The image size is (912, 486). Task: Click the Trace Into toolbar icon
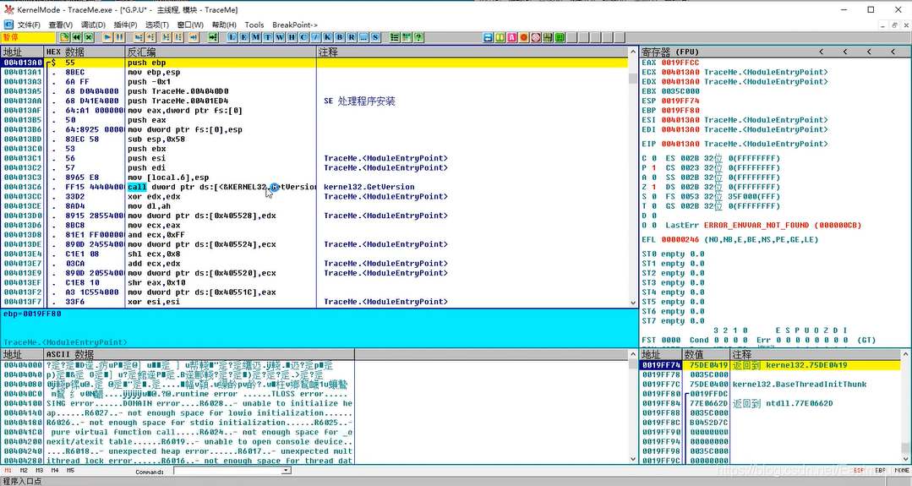click(167, 37)
